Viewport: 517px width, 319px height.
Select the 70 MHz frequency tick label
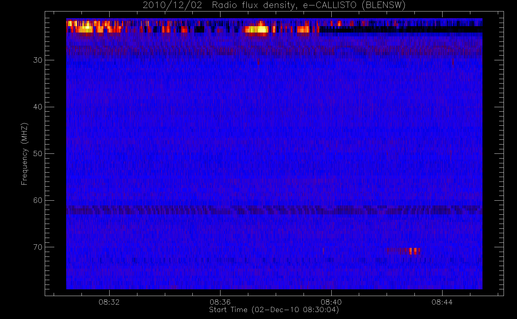(x=38, y=247)
